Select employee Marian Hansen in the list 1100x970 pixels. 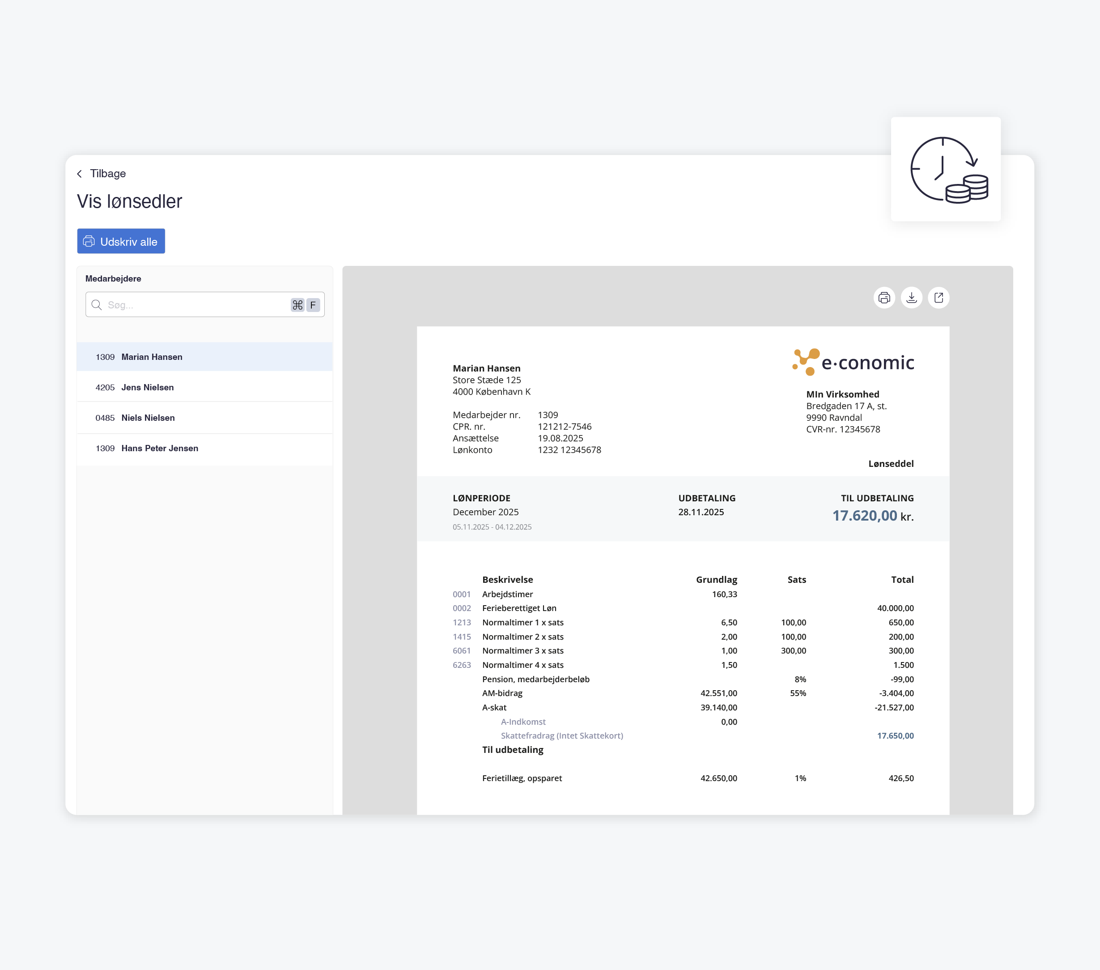[x=152, y=357]
